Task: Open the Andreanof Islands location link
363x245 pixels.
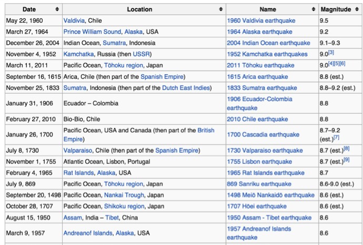Action: pyautogui.click(x=87, y=232)
